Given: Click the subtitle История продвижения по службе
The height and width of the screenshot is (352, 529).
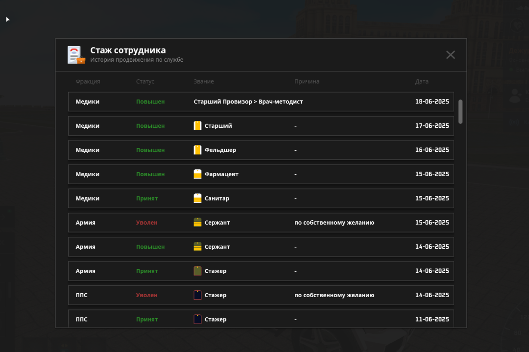Looking at the screenshot, I should (137, 60).
